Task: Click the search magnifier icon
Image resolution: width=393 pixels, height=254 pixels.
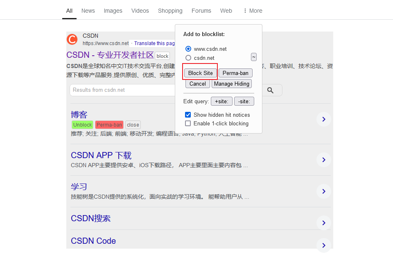Action: click(x=270, y=90)
